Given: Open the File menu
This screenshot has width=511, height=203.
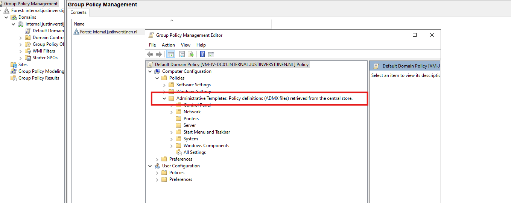Looking at the screenshot, I should coord(152,45).
